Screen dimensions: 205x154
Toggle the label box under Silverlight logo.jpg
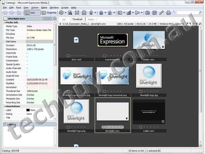141,91
